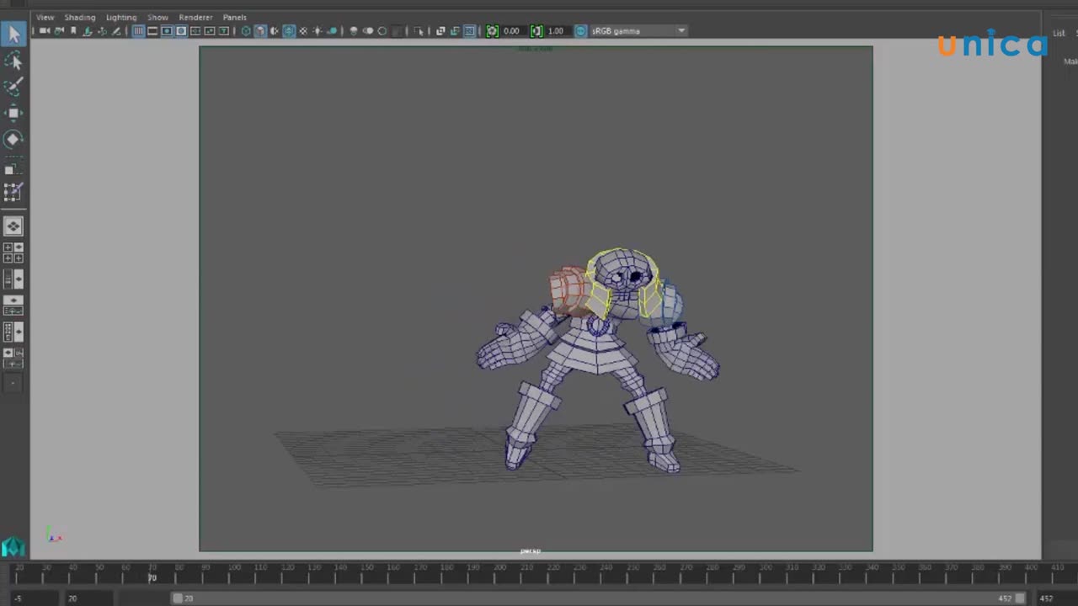Screen dimensions: 1078x606
Task: Open the Panels menu
Action: pyautogui.click(x=234, y=17)
